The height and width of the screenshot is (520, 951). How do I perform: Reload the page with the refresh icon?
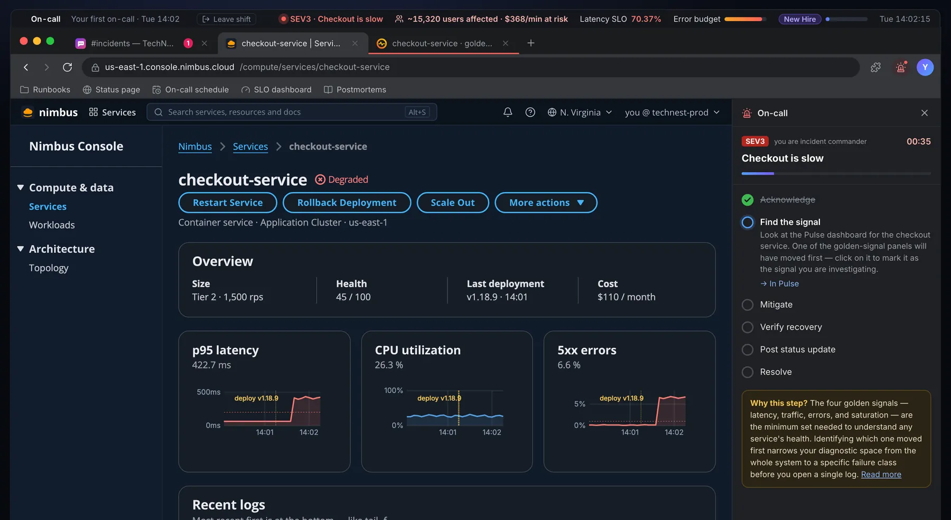point(67,67)
